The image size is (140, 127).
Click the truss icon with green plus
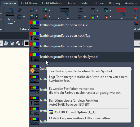click(x=45, y=10)
